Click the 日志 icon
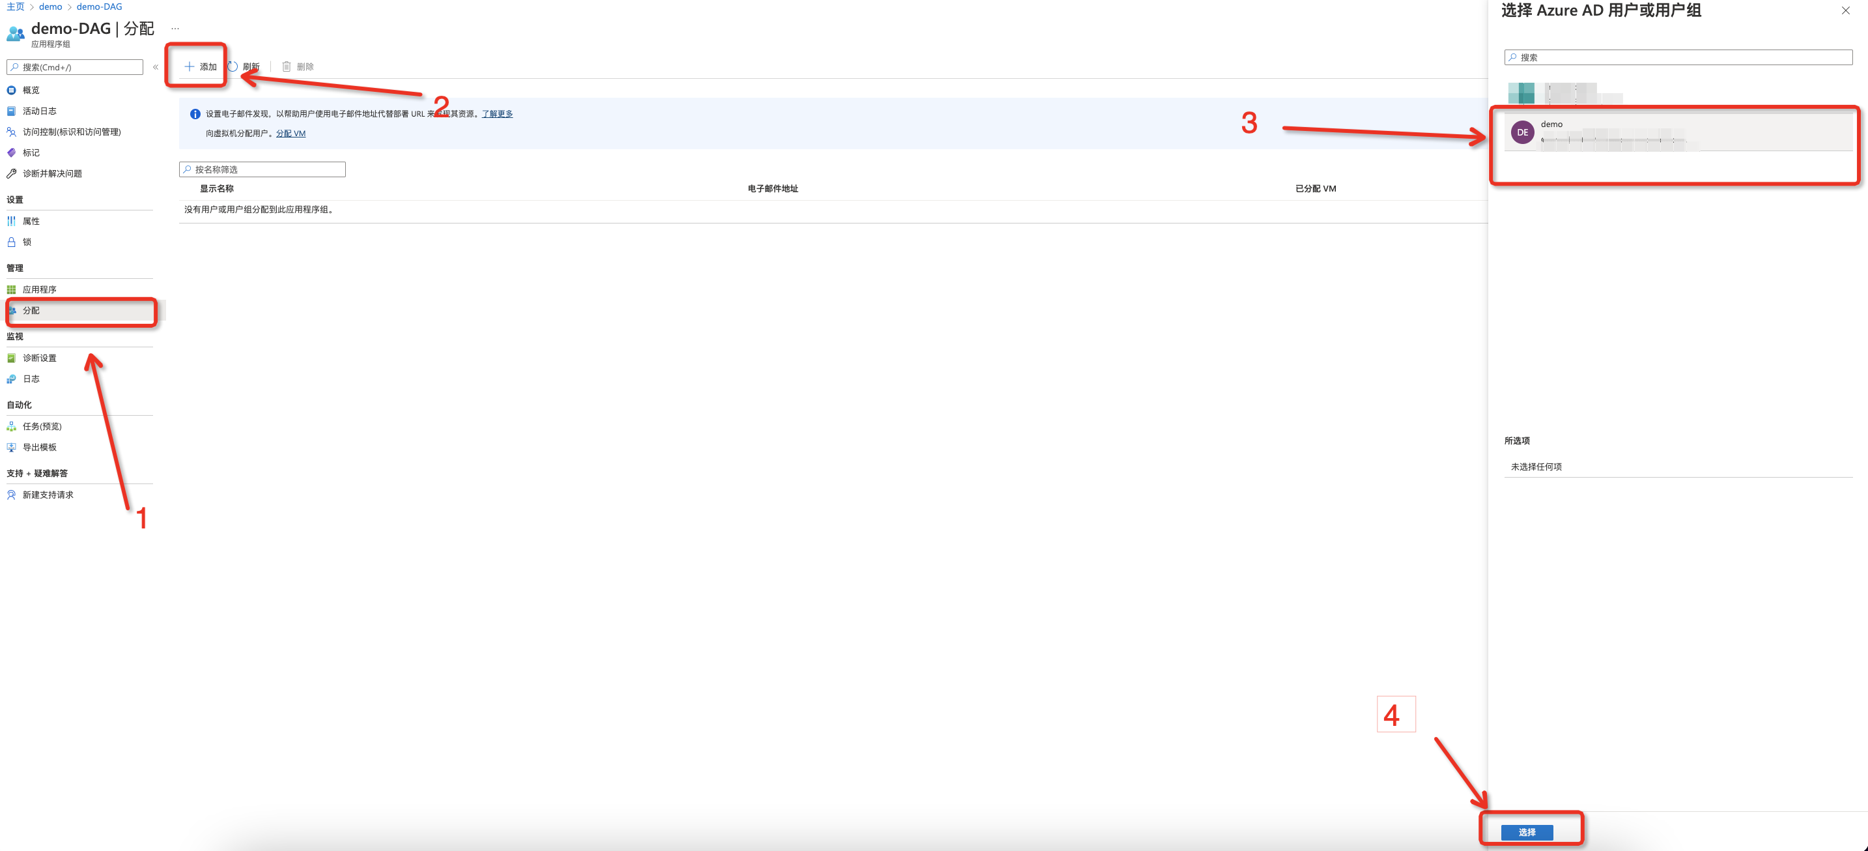The image size is (1868, 851). 11,379
